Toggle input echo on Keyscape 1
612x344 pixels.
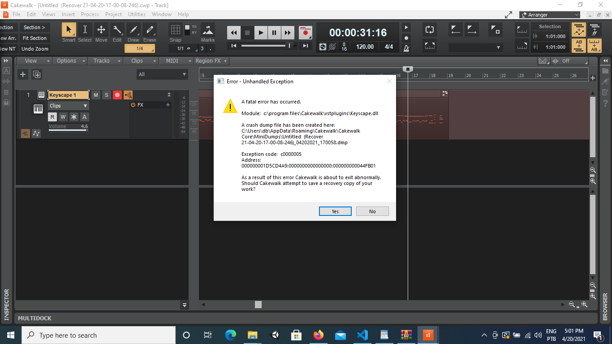pyautogui.click(x=128, y=95)
